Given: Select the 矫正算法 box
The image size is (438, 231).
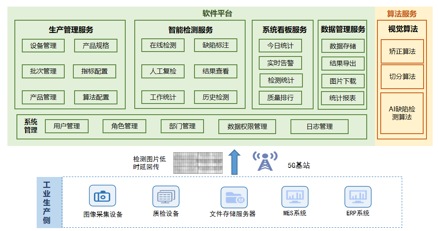Looking at the screenshot, I should (x=402, y=52).
